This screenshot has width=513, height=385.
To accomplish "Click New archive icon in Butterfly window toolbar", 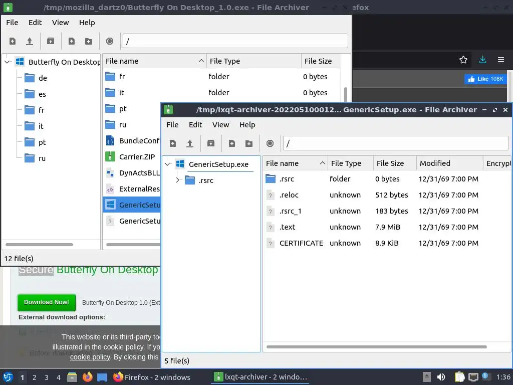I will coord(13,41).
